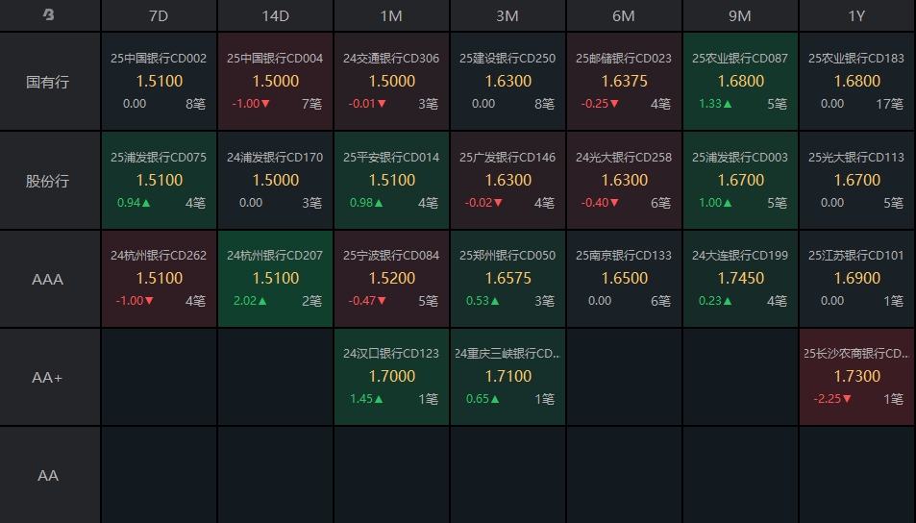Open the 25中国银行CD004 cell
This screenshot has width=916, height=523.
(x=275, y=81)
